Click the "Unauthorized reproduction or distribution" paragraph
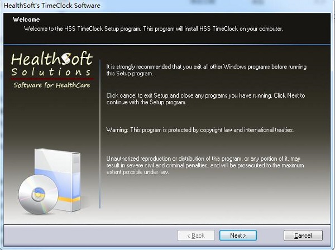335x250 pixels. pos(205,165)
